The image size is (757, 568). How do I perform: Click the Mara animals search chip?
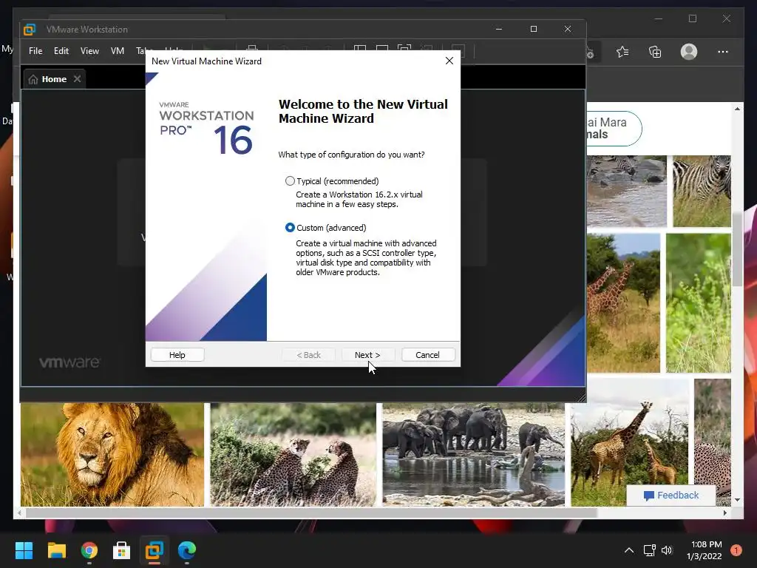tap(614, 129)
